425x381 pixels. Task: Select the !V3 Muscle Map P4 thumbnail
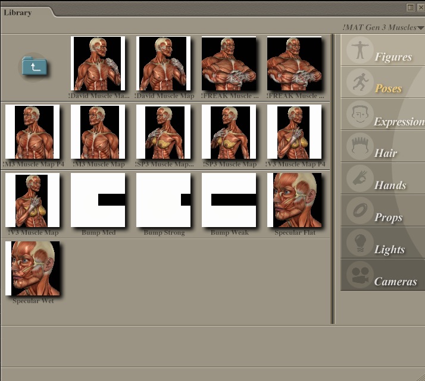(295, 132)
